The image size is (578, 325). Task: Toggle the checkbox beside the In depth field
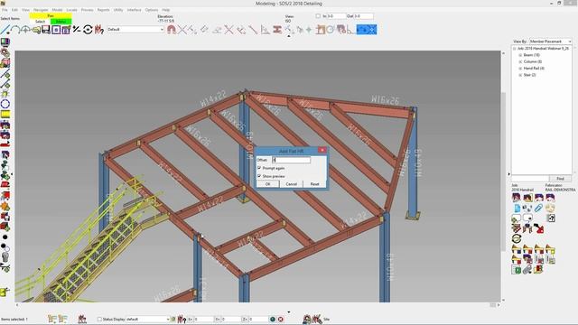tap(318, 16)
